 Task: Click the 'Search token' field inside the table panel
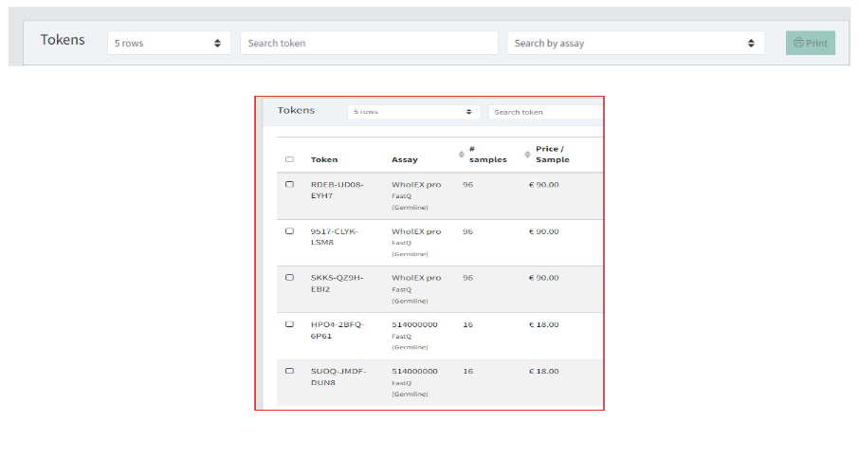tap(544, 112)
